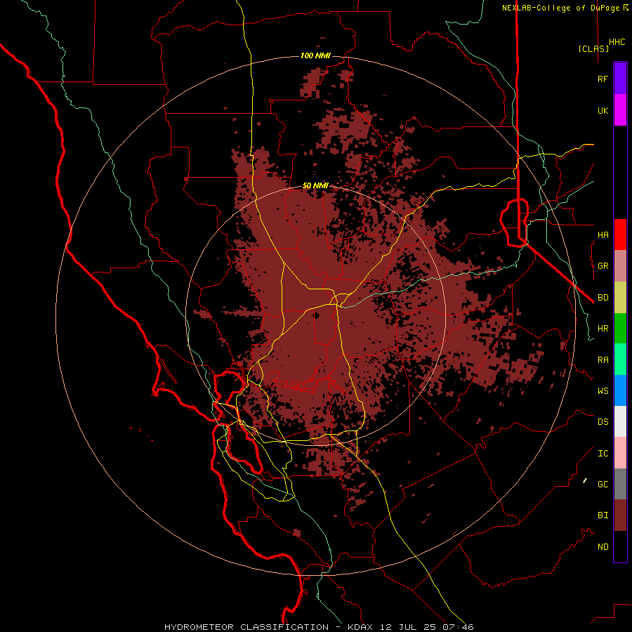Click the [CLAS] units label

coord(593,48)
